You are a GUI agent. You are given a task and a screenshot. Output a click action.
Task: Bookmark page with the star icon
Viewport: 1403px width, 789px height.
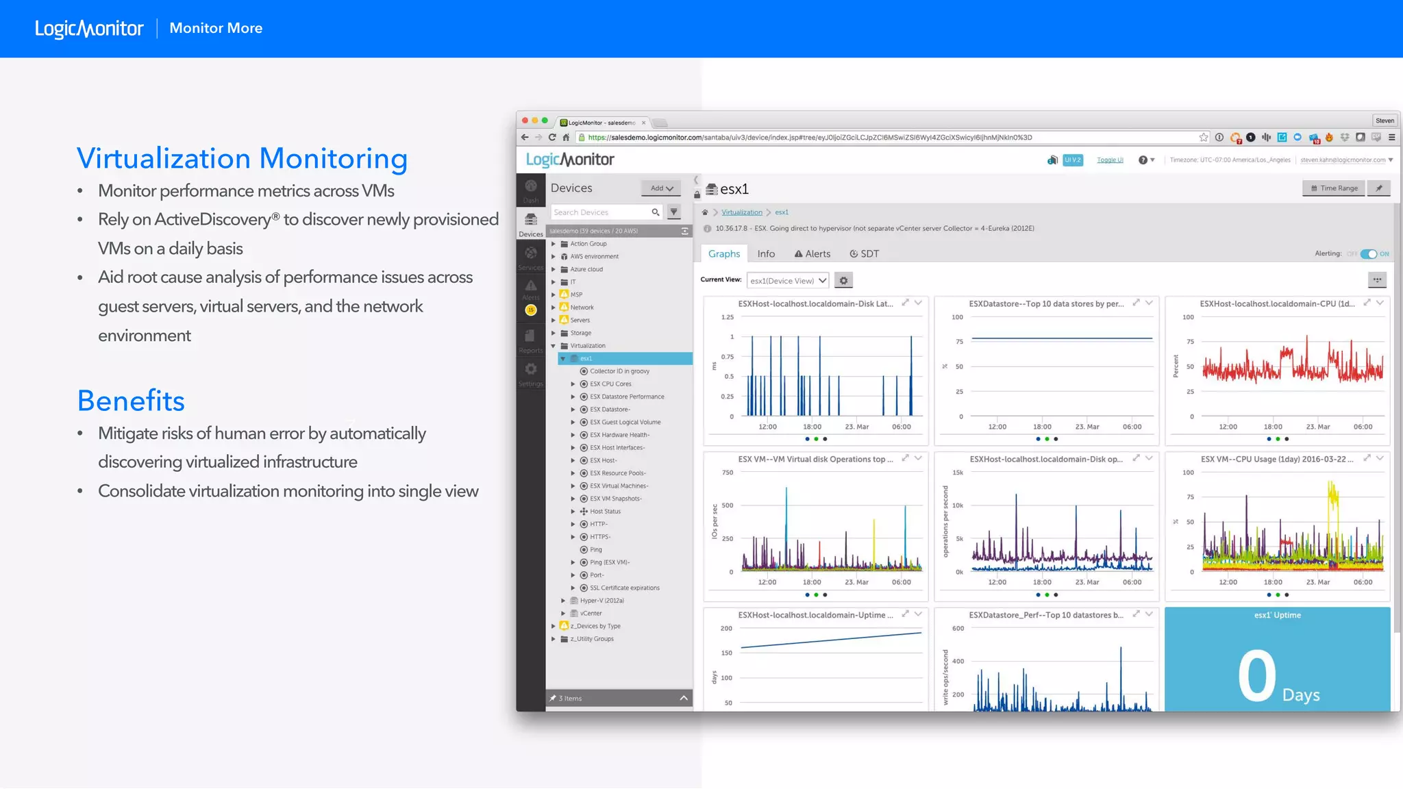[1204, 137]
